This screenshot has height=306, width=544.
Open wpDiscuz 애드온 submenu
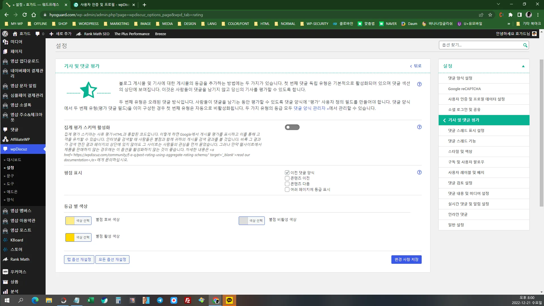(12, 192)
